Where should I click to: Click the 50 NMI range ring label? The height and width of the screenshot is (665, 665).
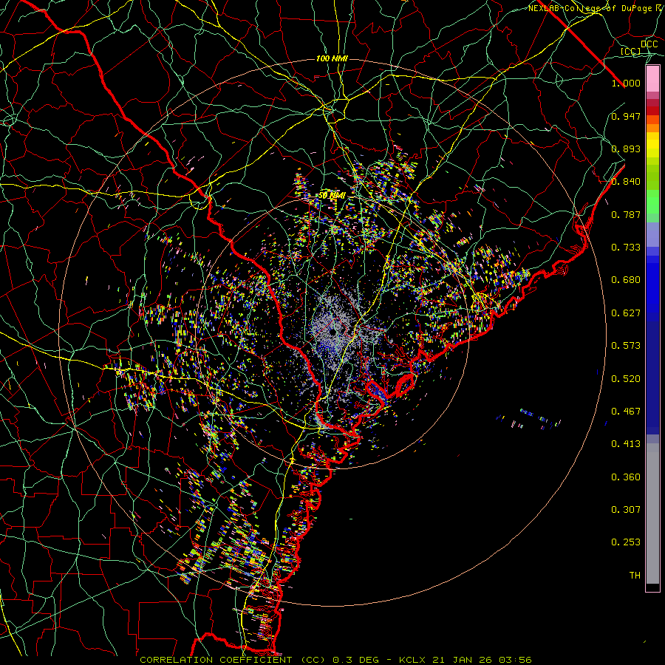[x=332, y=196]
